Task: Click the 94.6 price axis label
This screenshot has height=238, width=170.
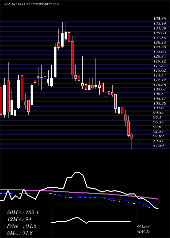Action: pos(157,127)
